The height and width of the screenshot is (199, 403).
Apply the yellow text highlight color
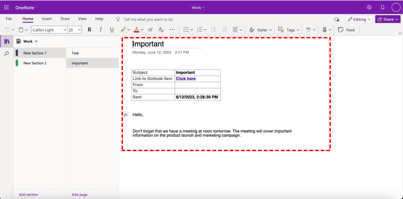(x=123, y=30)
